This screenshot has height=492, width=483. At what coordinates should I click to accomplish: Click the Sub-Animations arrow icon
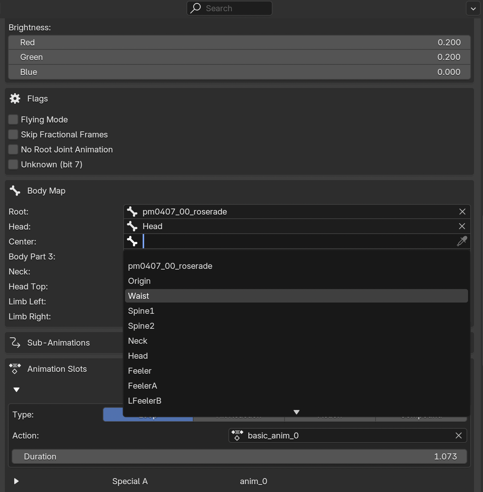pos(15,343)
